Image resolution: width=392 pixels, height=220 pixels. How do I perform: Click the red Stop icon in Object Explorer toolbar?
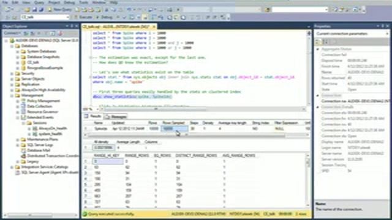point(60,33)
